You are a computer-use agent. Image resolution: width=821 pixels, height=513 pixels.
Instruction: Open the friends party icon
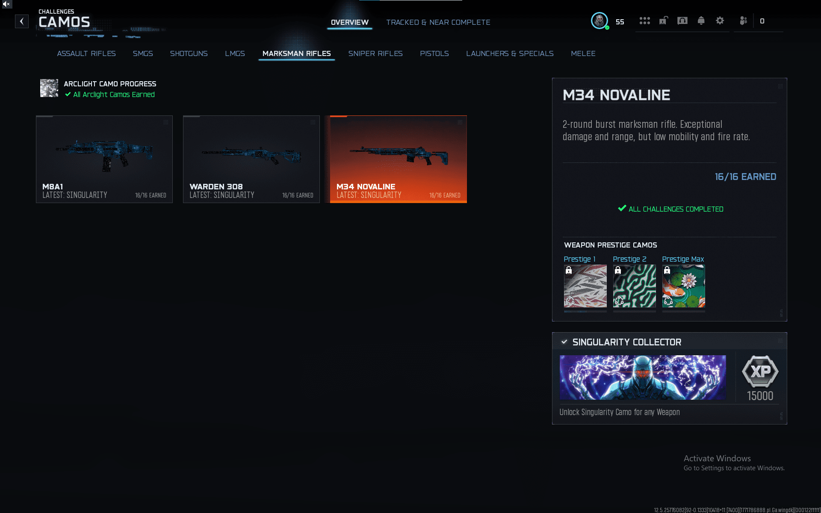[x=744, y=21]
